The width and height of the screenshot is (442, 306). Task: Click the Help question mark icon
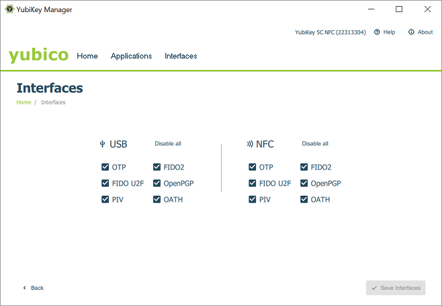(377, 32)
